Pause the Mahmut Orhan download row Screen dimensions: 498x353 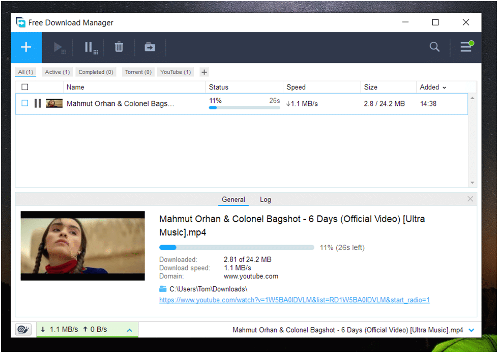point(38,103)
